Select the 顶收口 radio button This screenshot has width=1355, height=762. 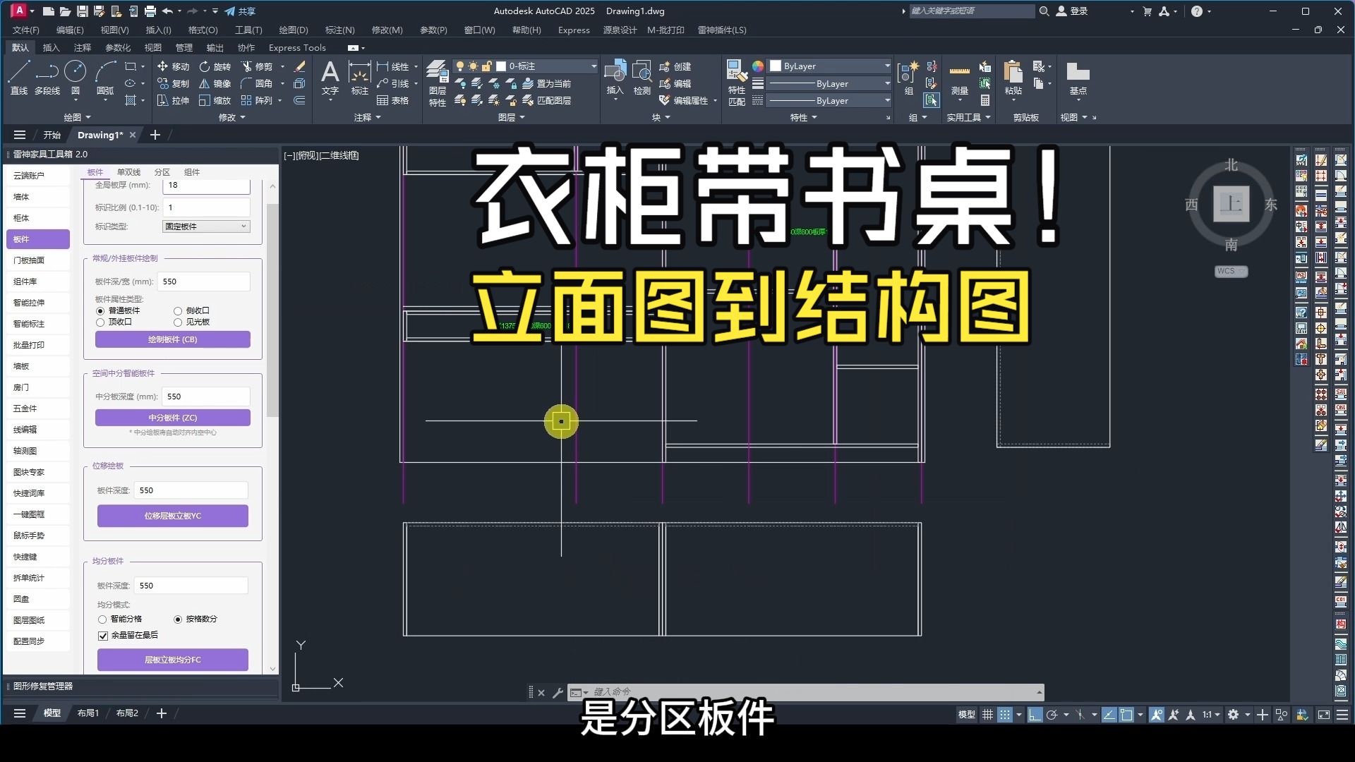click(100, 322)
